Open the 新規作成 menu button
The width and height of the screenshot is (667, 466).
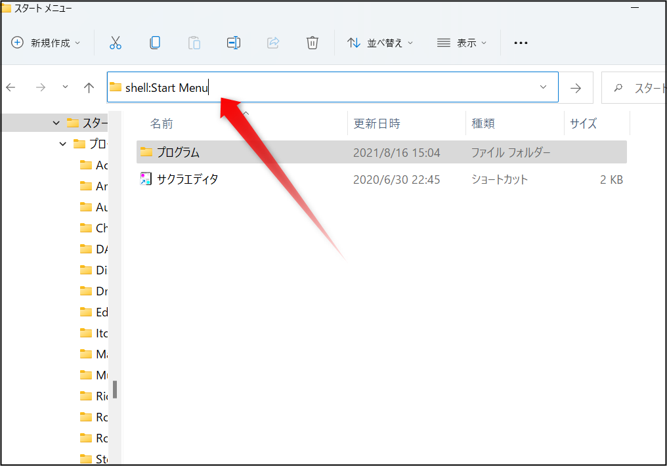[x=45, y=43]
